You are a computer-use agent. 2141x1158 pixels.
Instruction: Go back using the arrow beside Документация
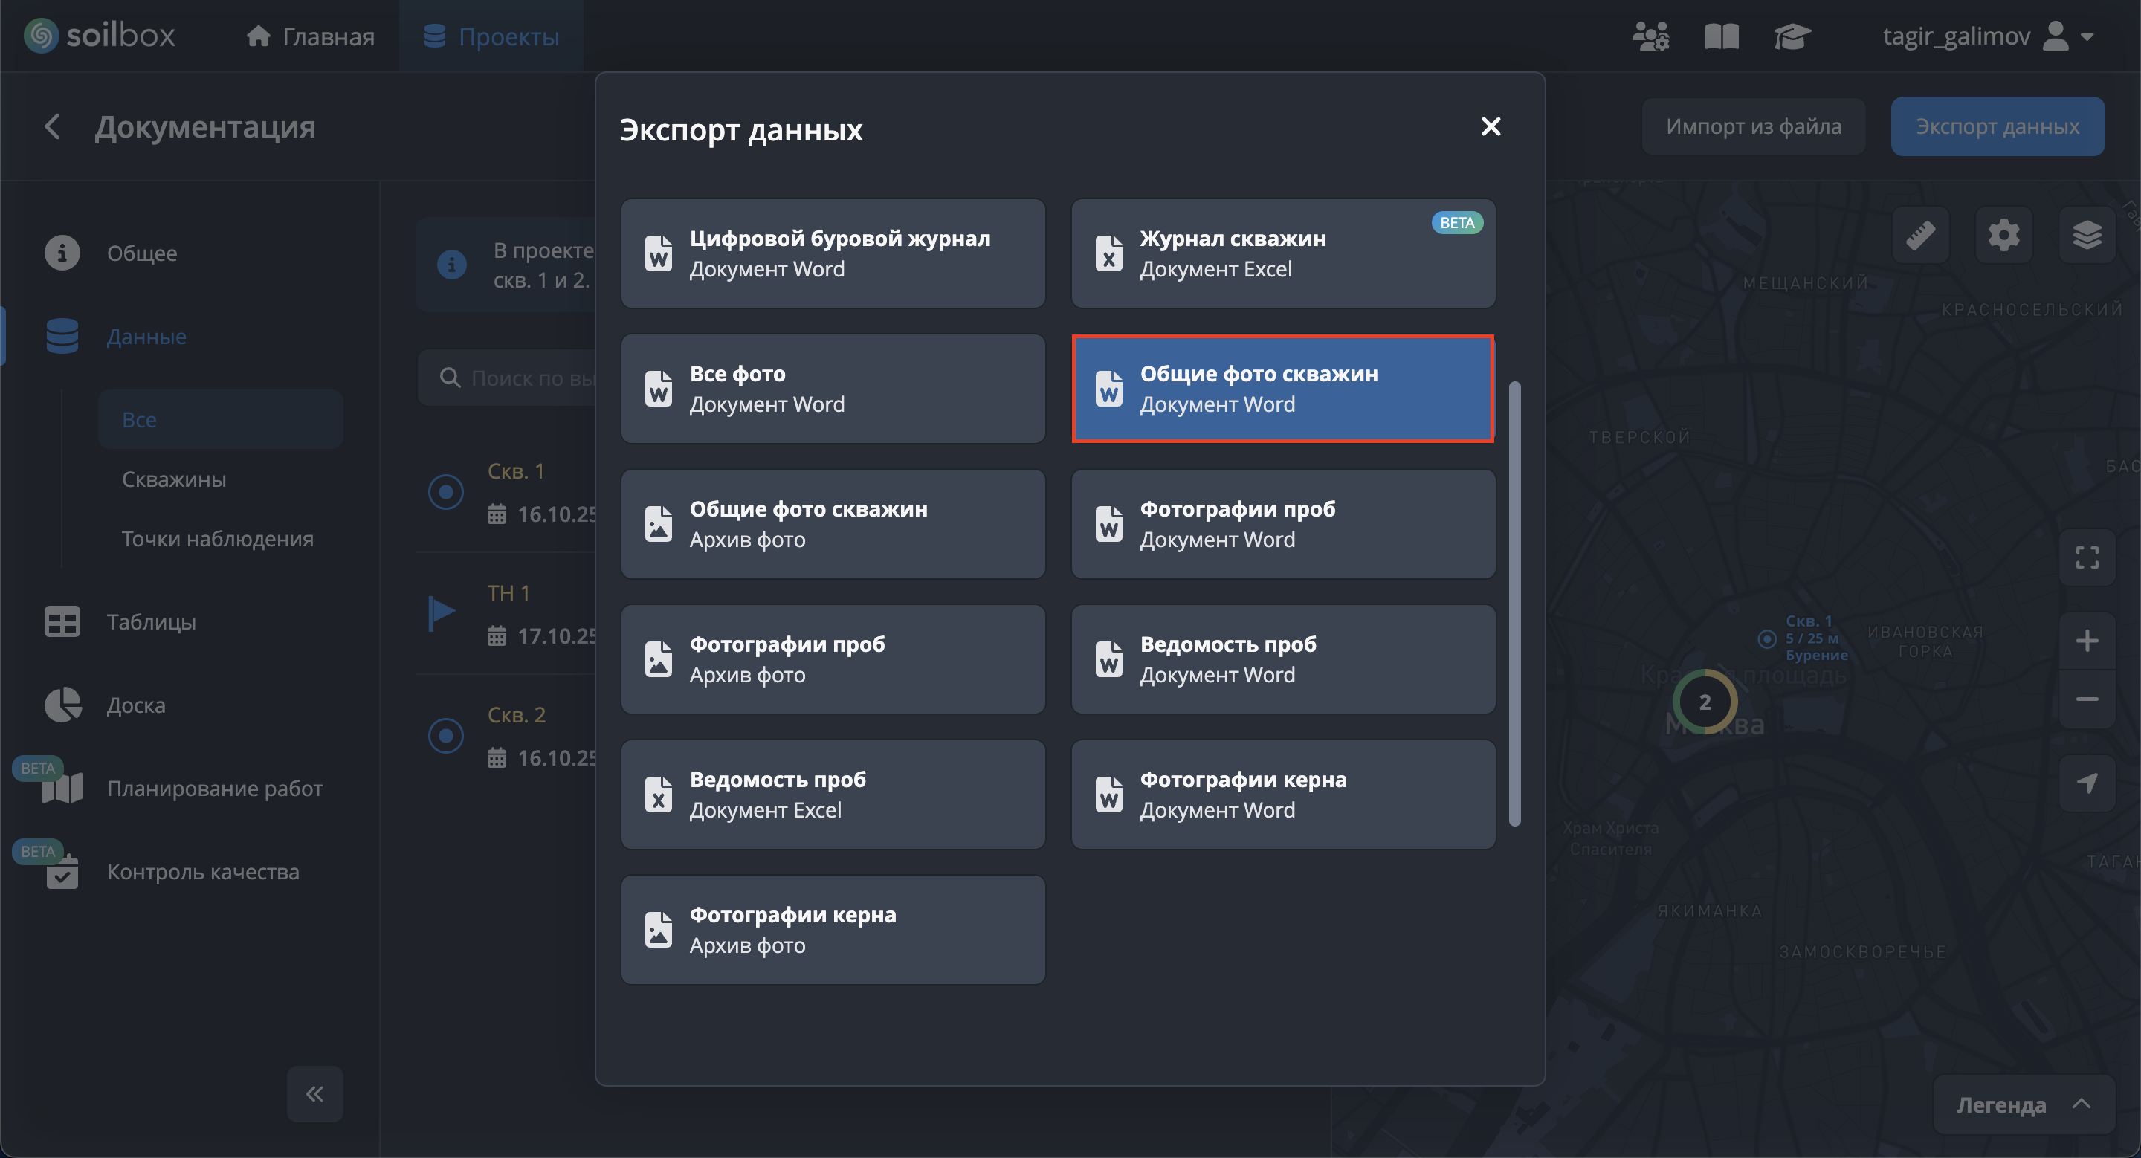[x=52, y=126]
